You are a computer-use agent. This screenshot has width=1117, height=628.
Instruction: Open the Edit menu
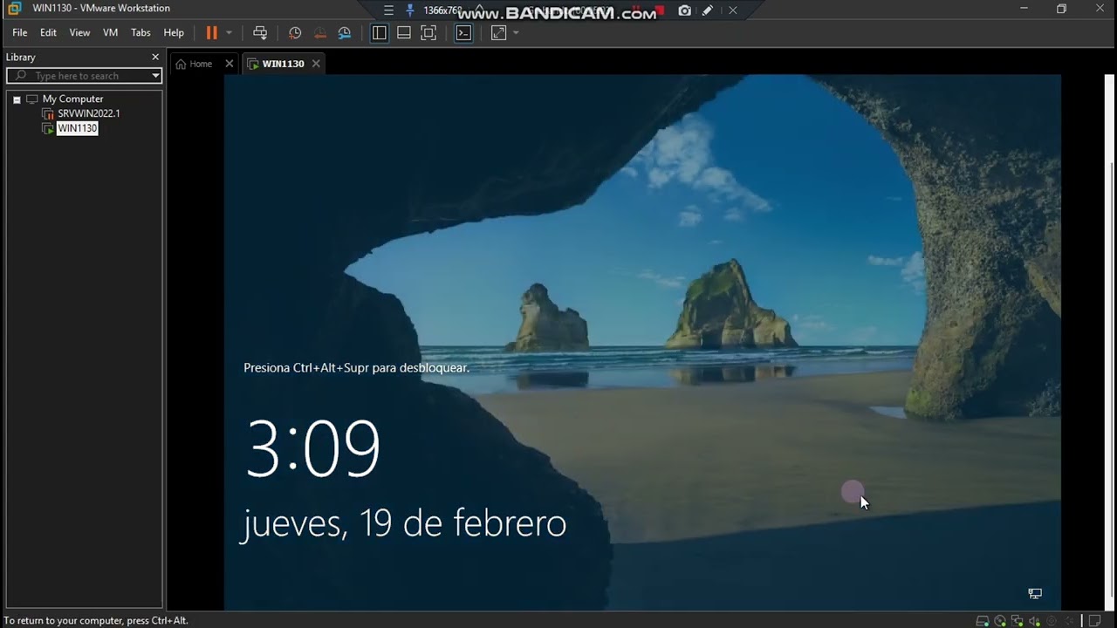[x=48, y=32]
